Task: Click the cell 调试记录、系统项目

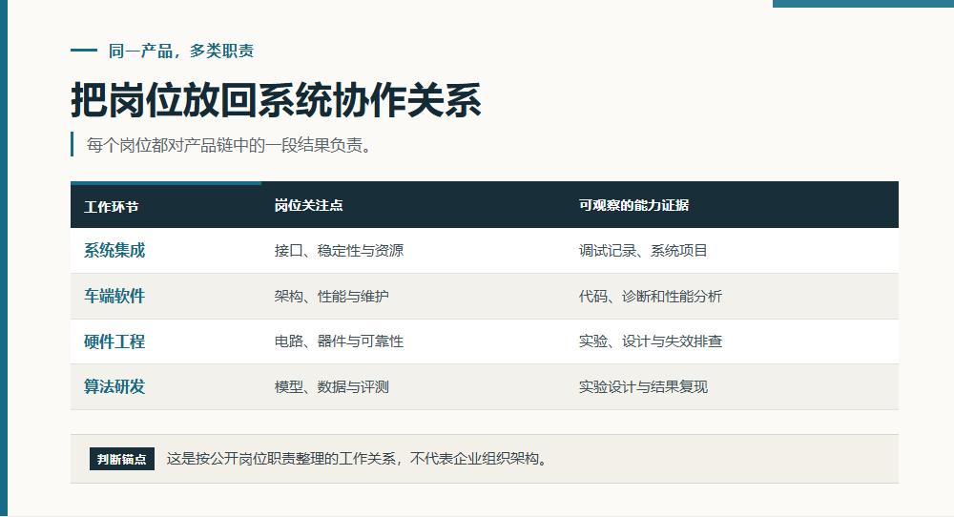Action: point(643,251)
